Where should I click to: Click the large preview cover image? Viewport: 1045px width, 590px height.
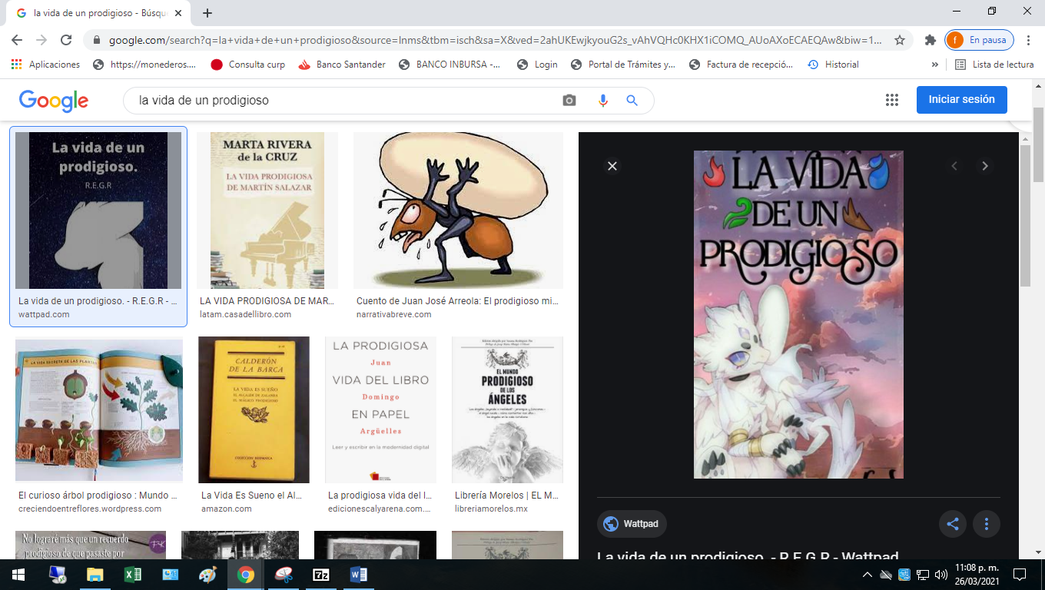798,314
